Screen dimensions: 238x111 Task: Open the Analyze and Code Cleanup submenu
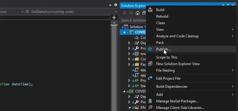tap(191, 36)
